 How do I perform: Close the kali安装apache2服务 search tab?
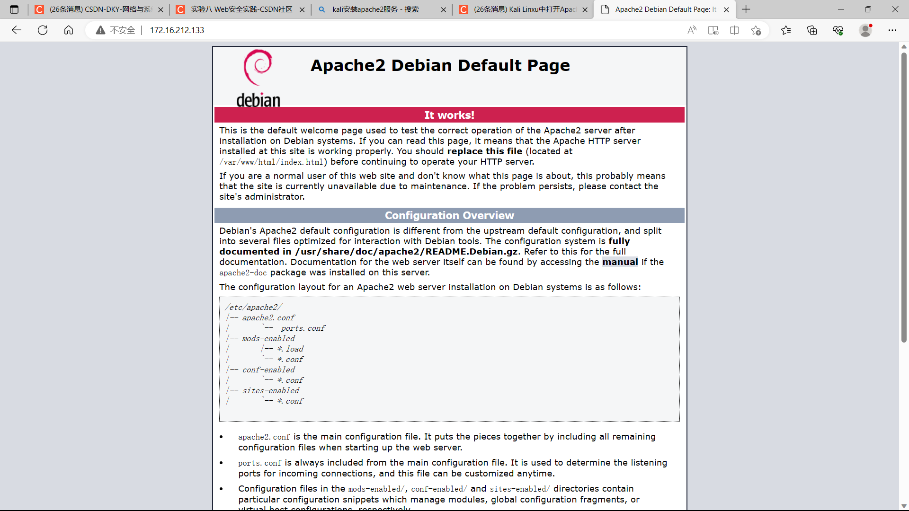coord(443,9)
